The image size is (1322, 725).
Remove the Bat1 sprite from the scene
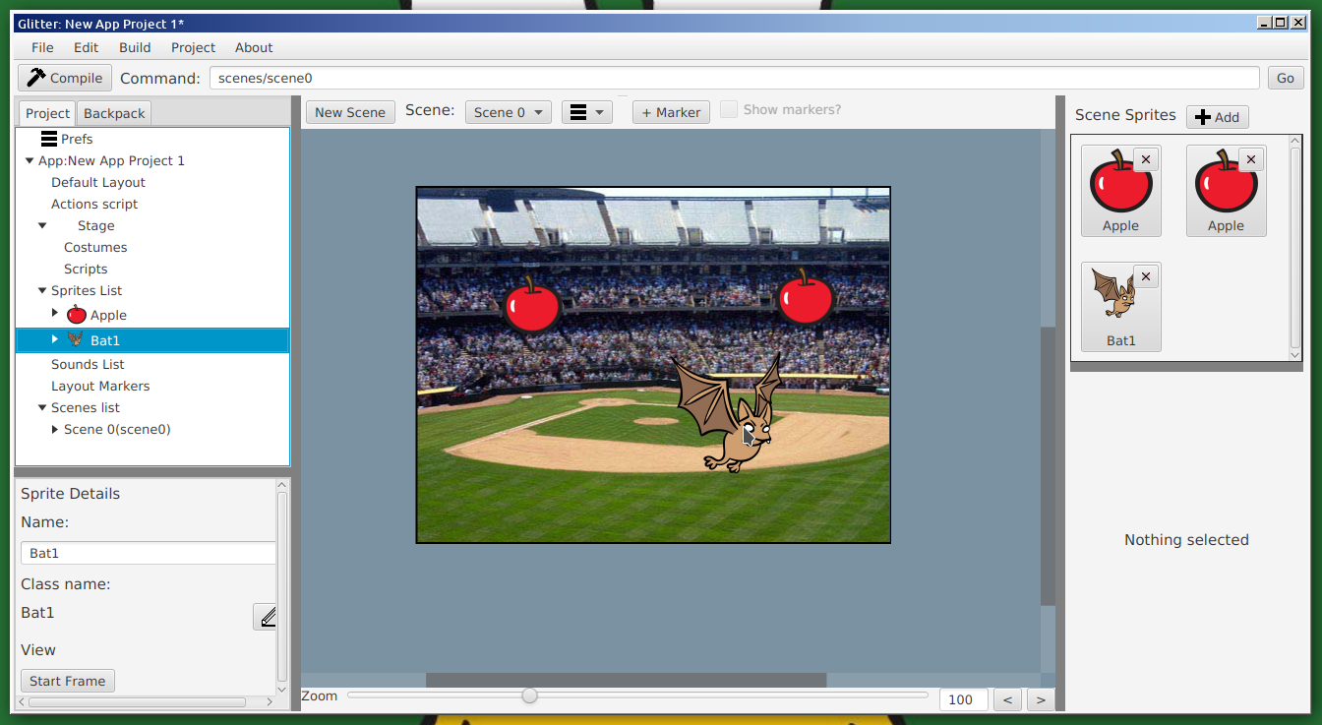[1145, 276]
